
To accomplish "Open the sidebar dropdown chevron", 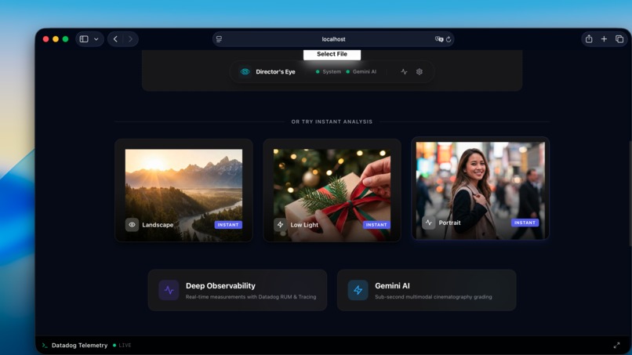I will [x=96, y=39].
